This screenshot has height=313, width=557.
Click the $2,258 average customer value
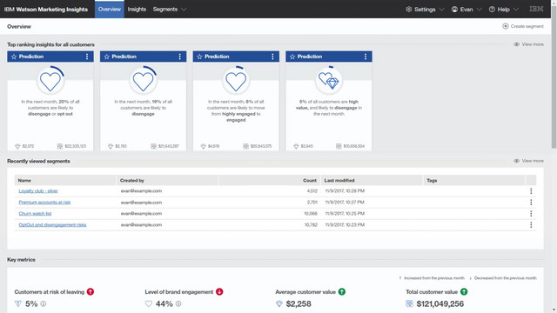[299, 303]
